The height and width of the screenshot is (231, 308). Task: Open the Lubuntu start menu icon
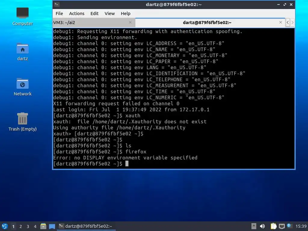(x=5, y=226)
